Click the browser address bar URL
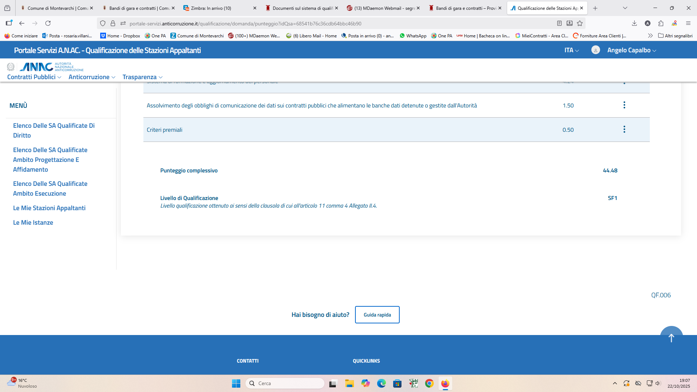Screen dimensions: 697x392 [245, 24]
